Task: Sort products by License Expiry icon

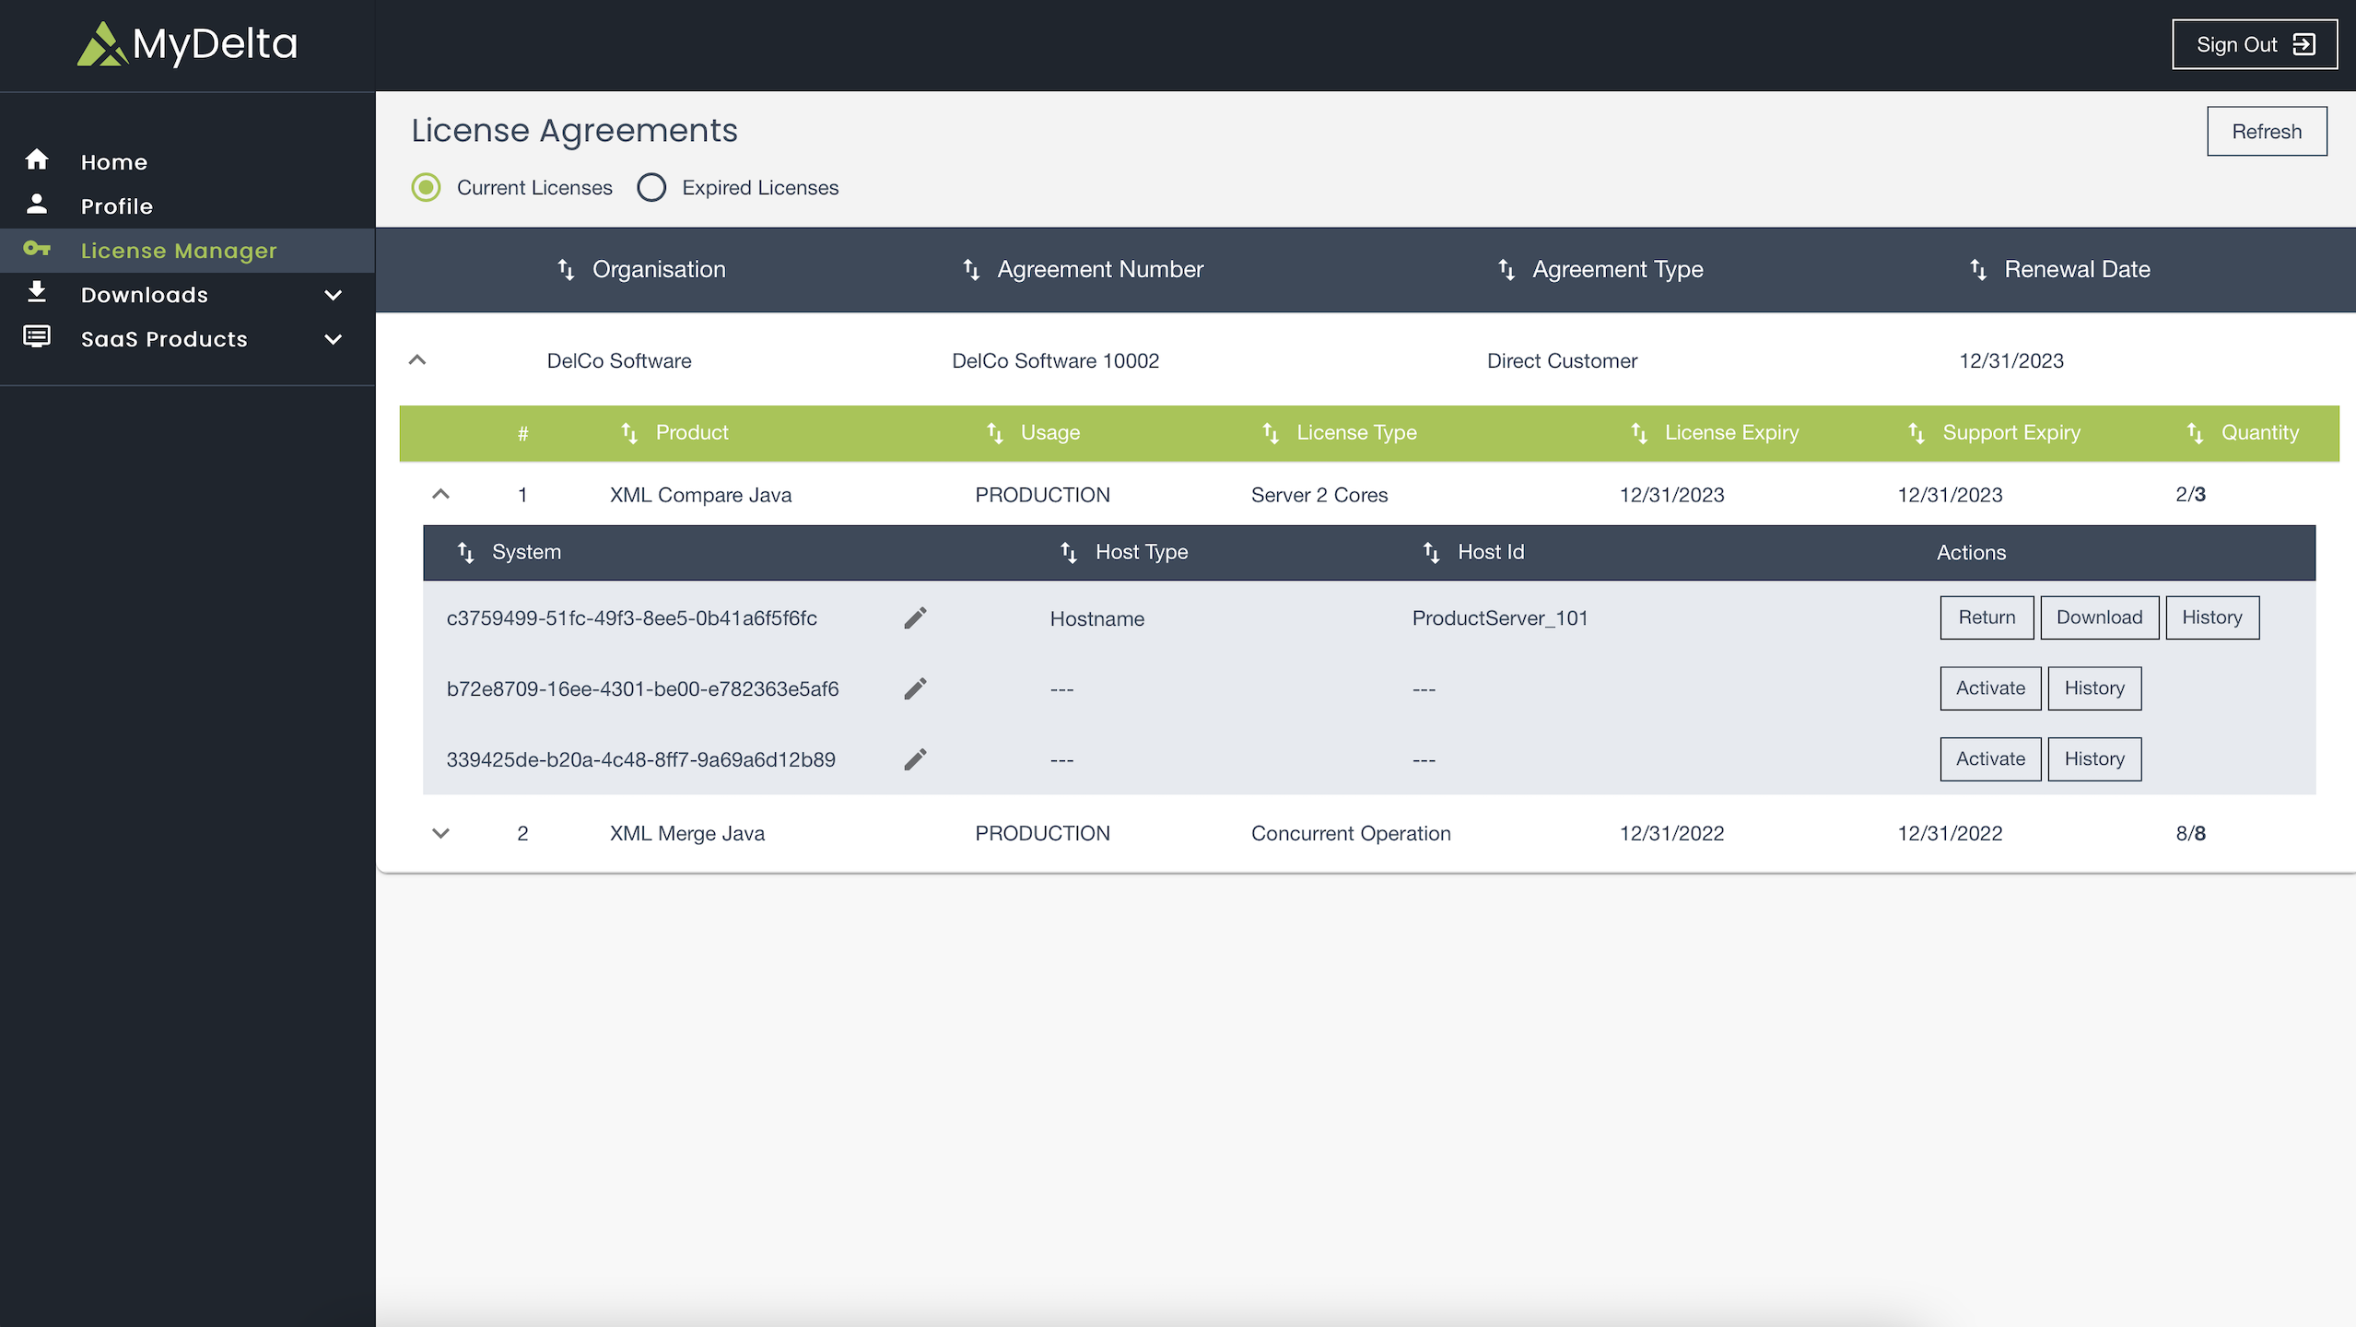Action: (x=1638, y=433)
